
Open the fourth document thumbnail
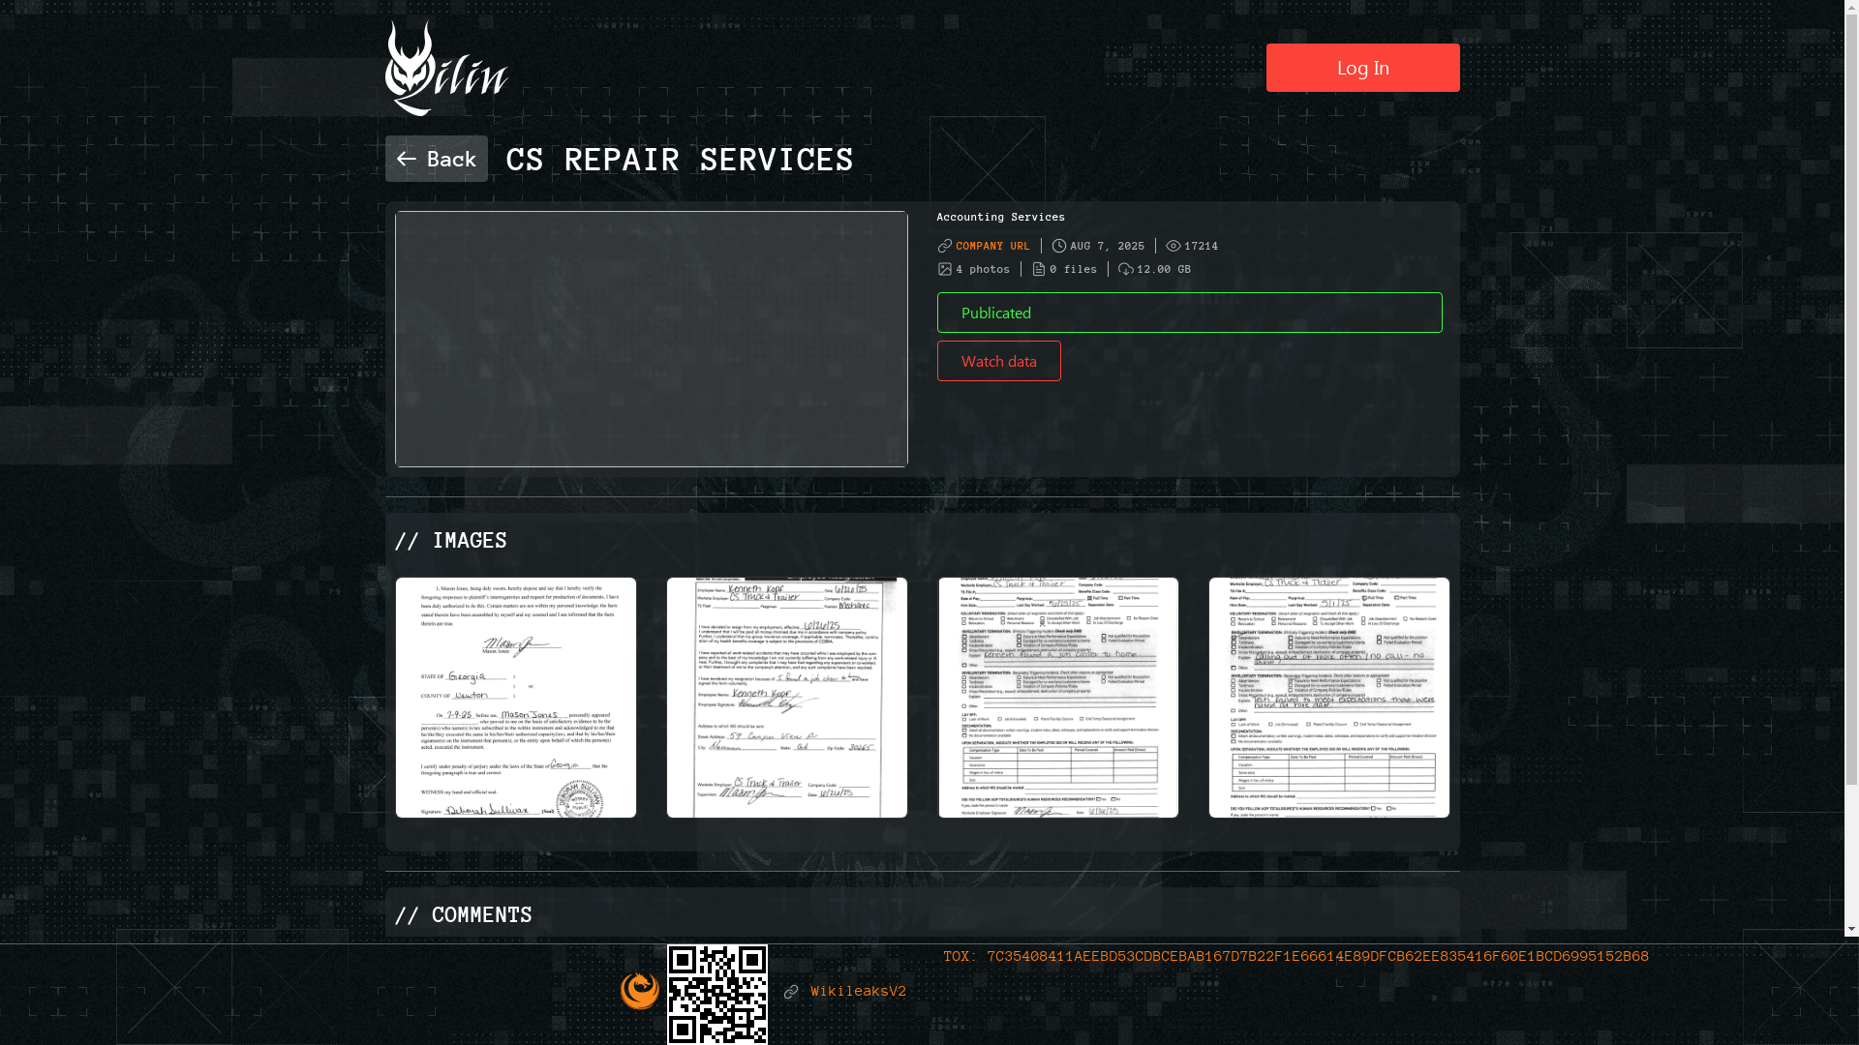pyautogui.click(x=1328, y=698)
